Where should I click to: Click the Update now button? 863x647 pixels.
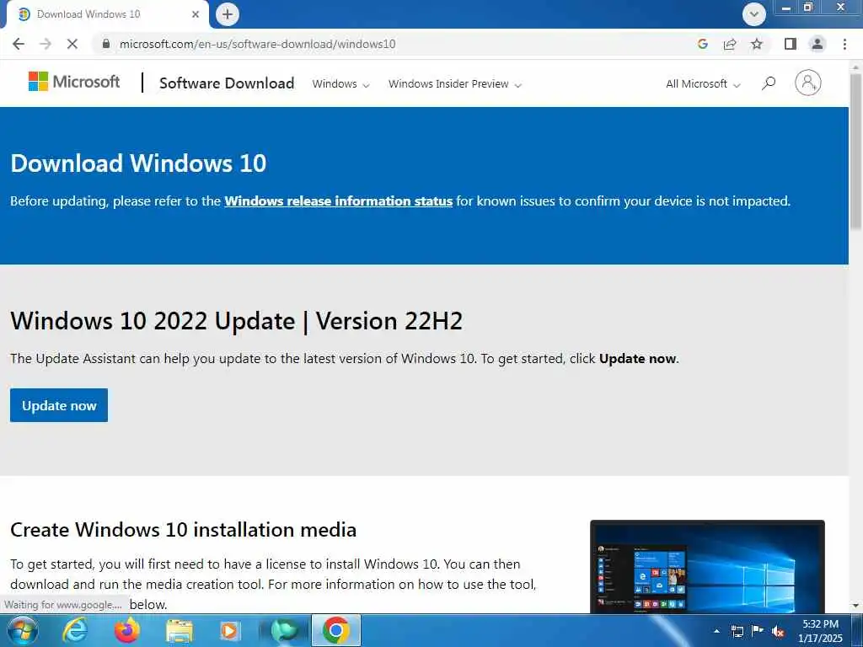click(x=59, y=405)
